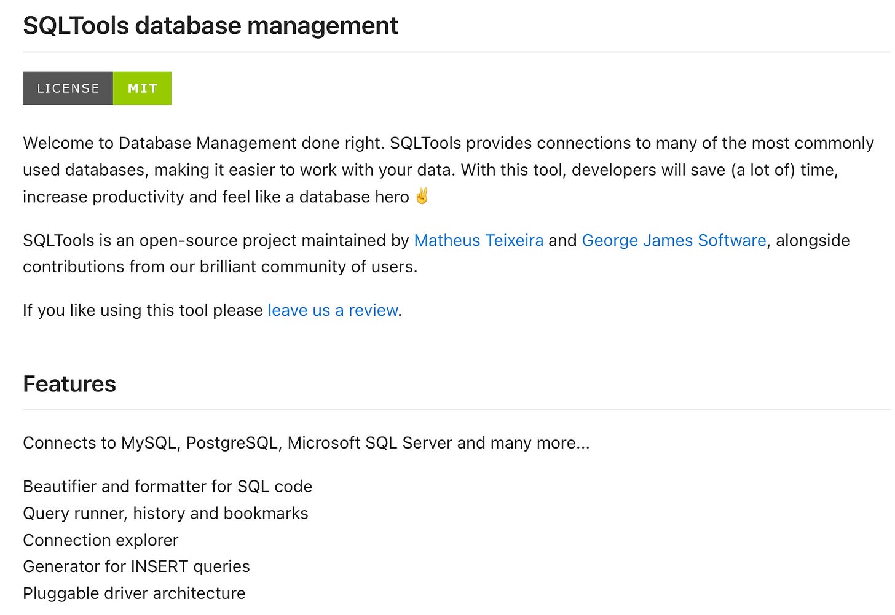Open the Matheus Teixeira profile link
Viewport: 895px width, 615px height.
pyautogui.click(x=479, y=240)
